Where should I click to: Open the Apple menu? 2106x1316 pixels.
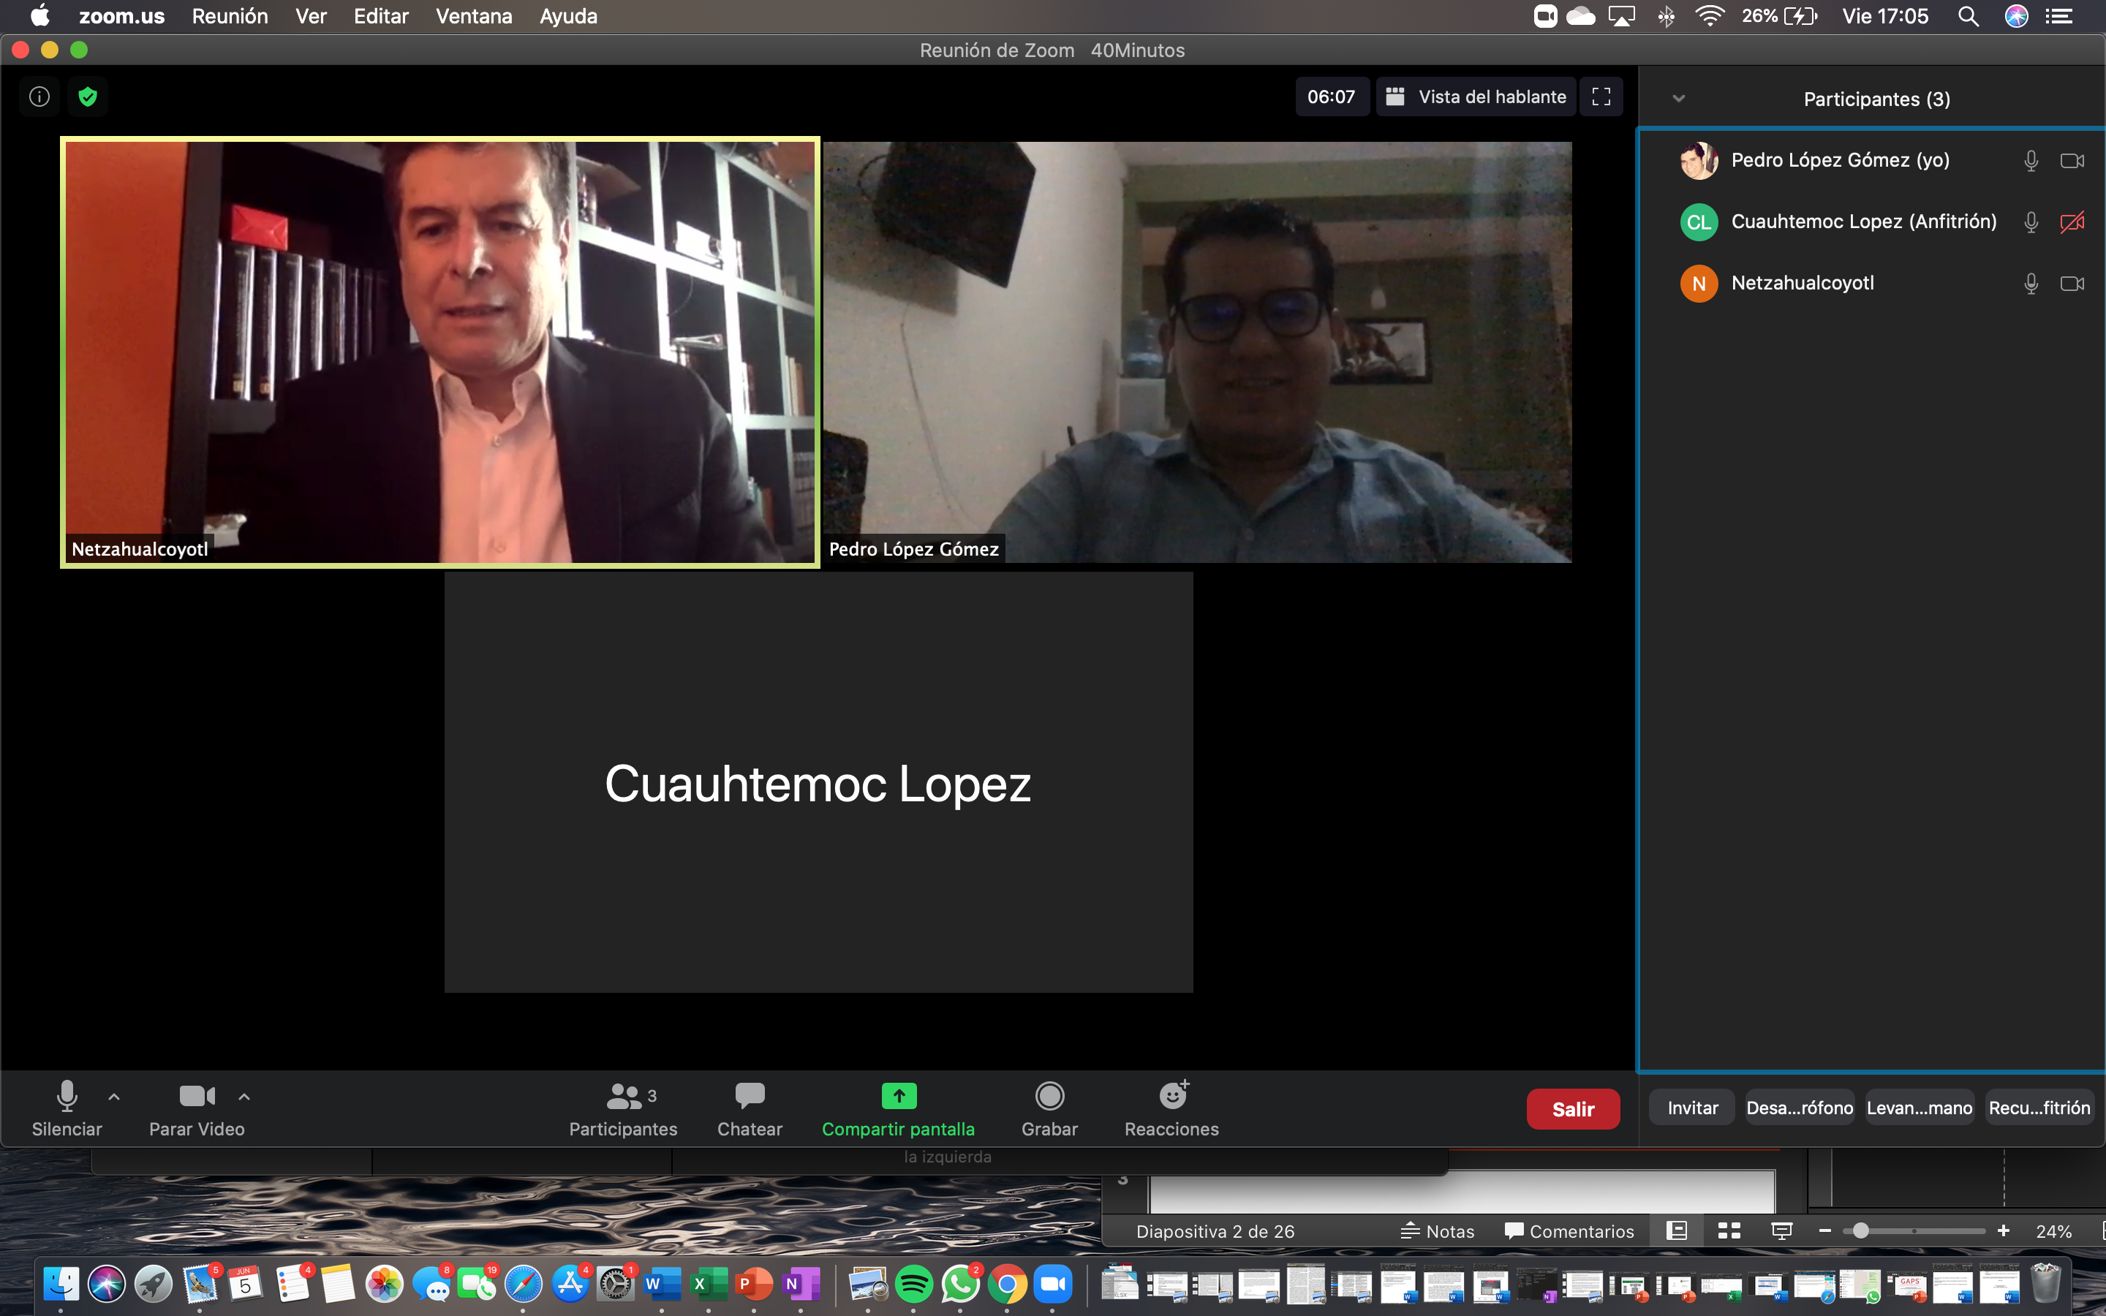click(x=39, y=15)
